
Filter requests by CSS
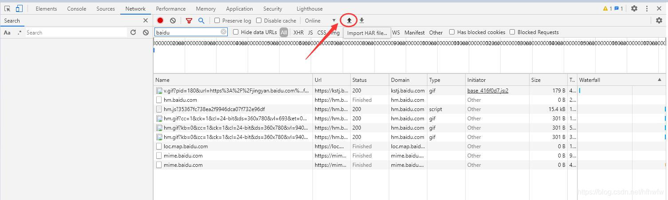321,32
